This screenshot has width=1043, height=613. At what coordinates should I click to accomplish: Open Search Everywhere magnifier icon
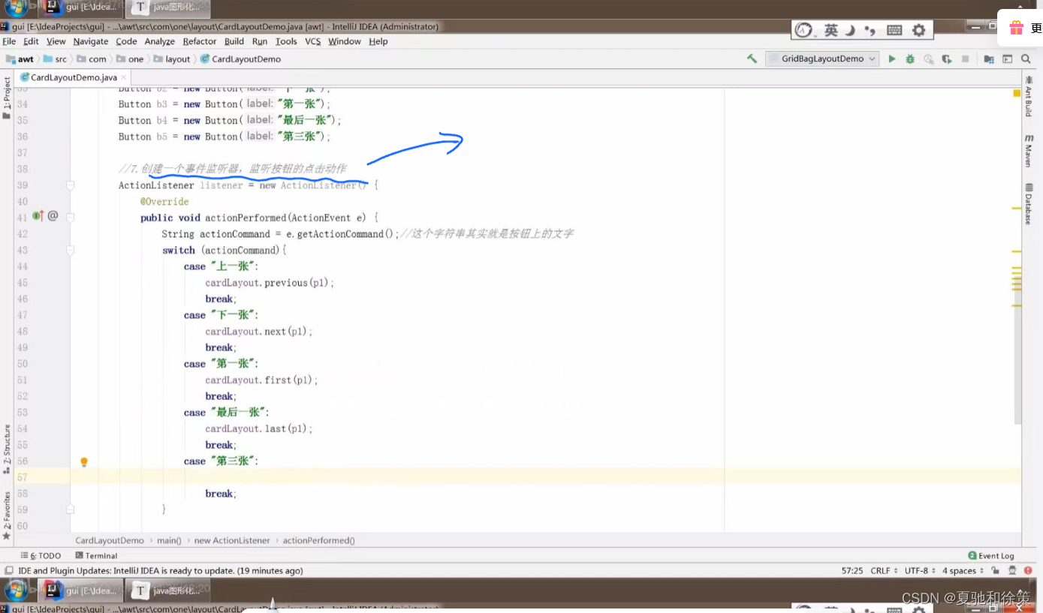[x=1026, y=59]
